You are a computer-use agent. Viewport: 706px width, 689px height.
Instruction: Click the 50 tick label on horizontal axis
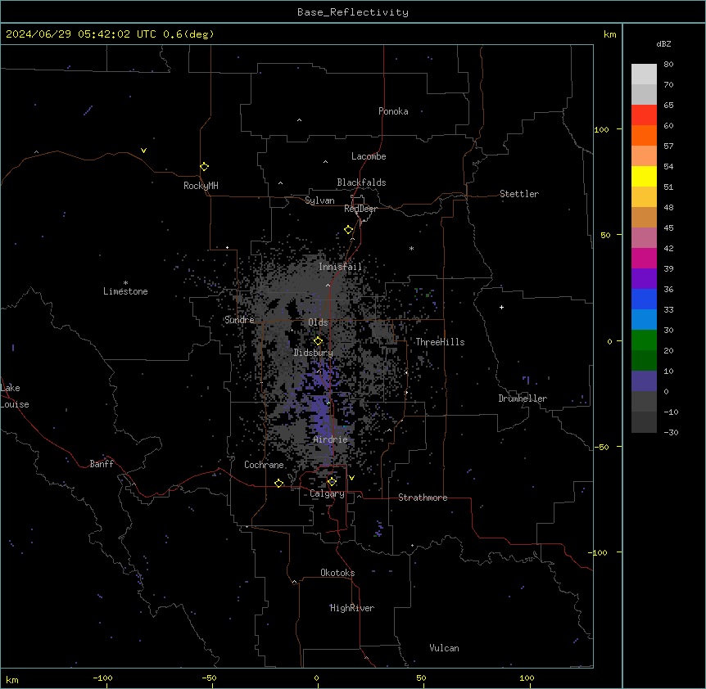(x=421, y=678)
